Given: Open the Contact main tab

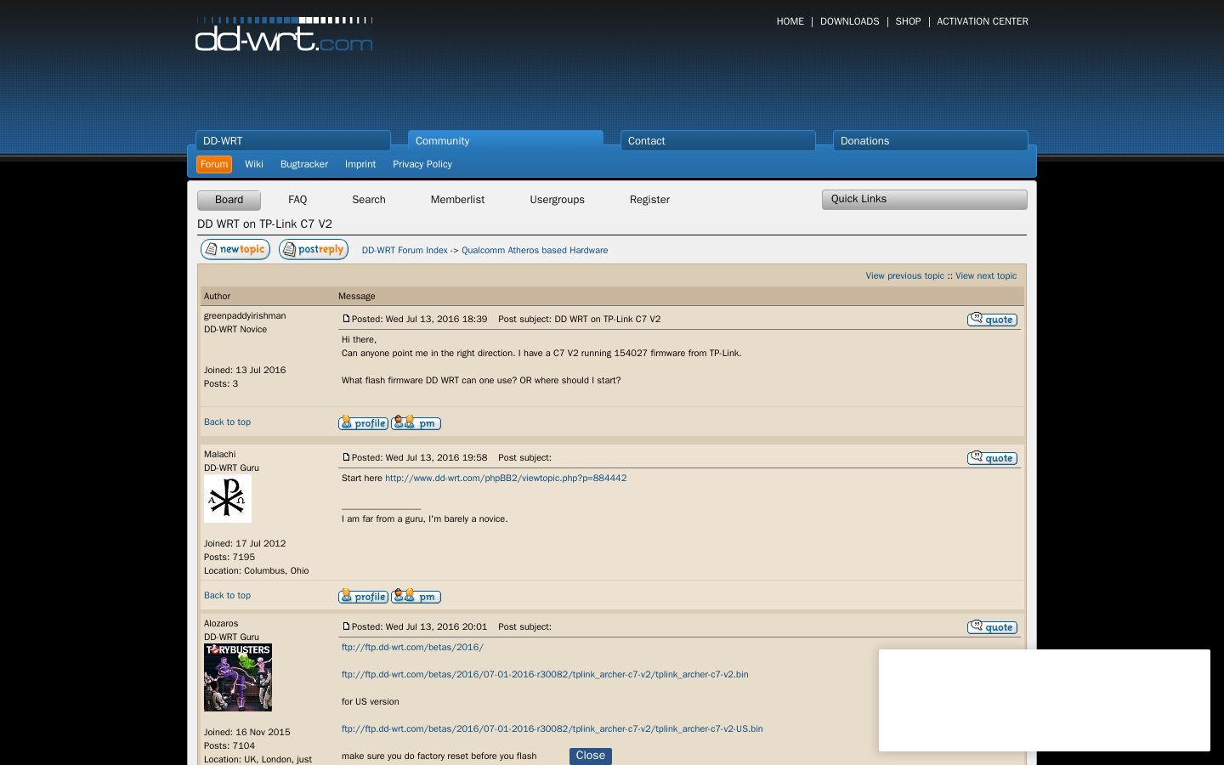Looking at the screenshot, I should tap(718, 140).
